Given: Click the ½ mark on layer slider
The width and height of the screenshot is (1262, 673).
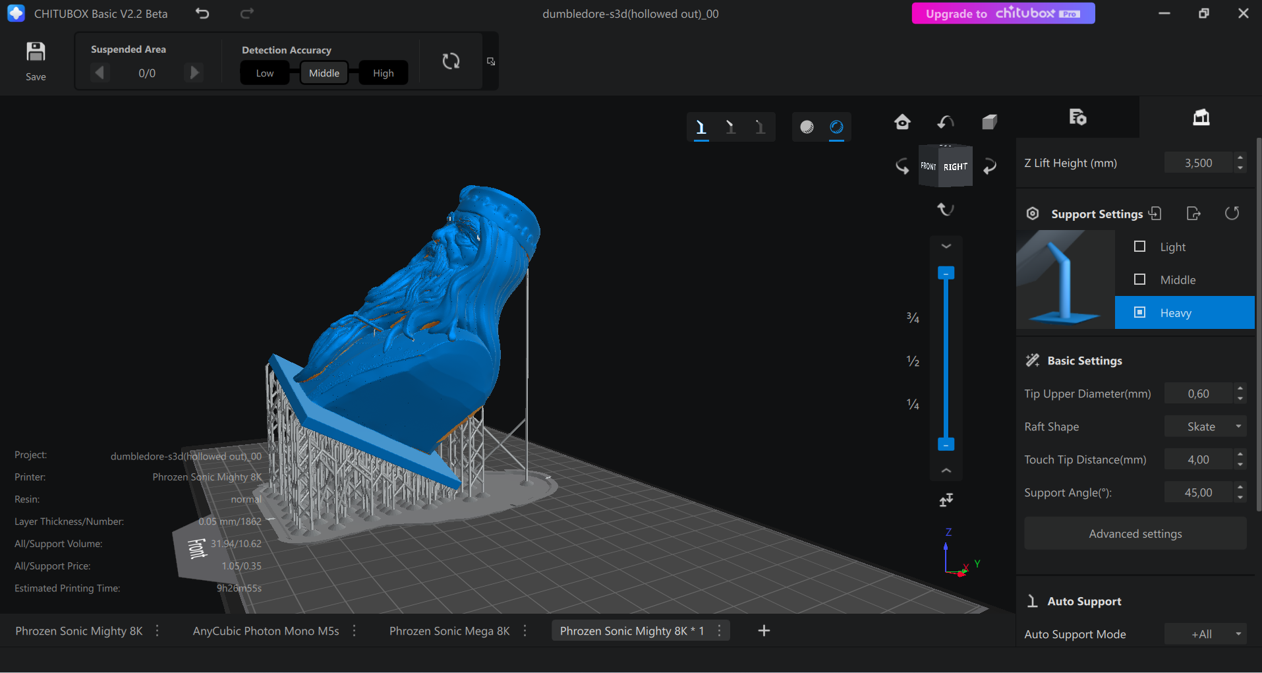Looking at the screenshot, I should 913,361.
